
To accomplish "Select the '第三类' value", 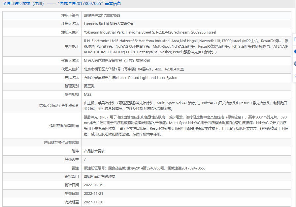I will click(89, 86).
